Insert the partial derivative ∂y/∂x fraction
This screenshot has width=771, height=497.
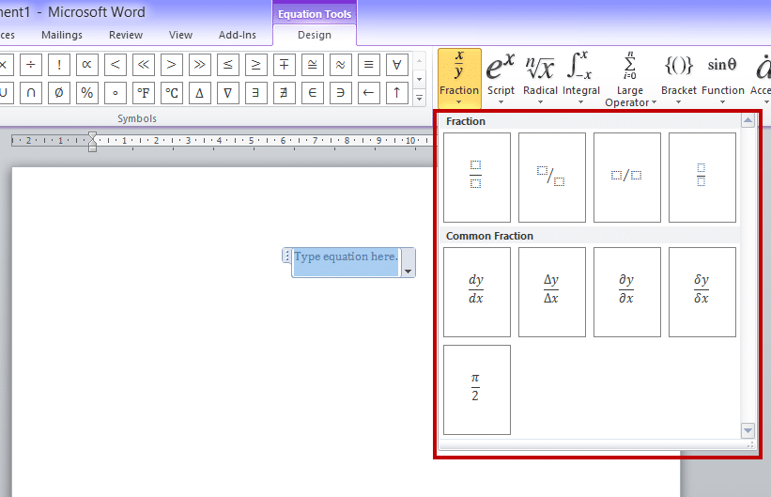tap(626, 291)
